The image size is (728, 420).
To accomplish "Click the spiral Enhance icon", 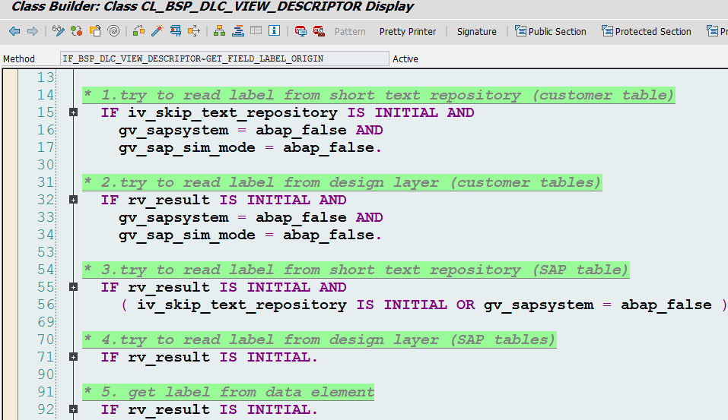I will (x=113, y=31).
